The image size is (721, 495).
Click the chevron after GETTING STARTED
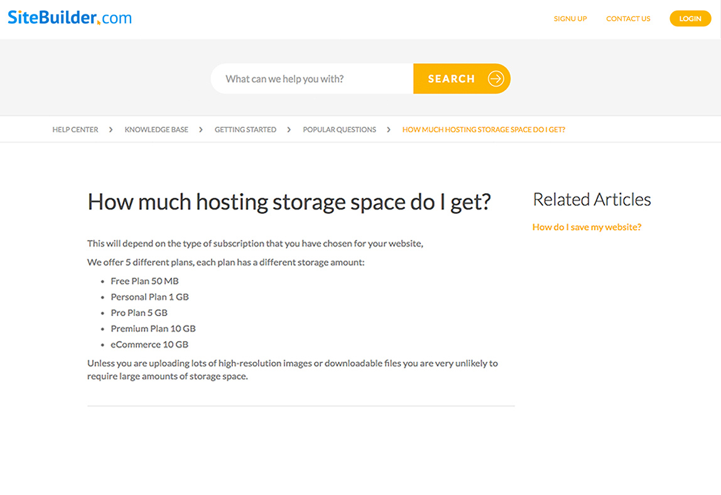(x=289, y=129)
